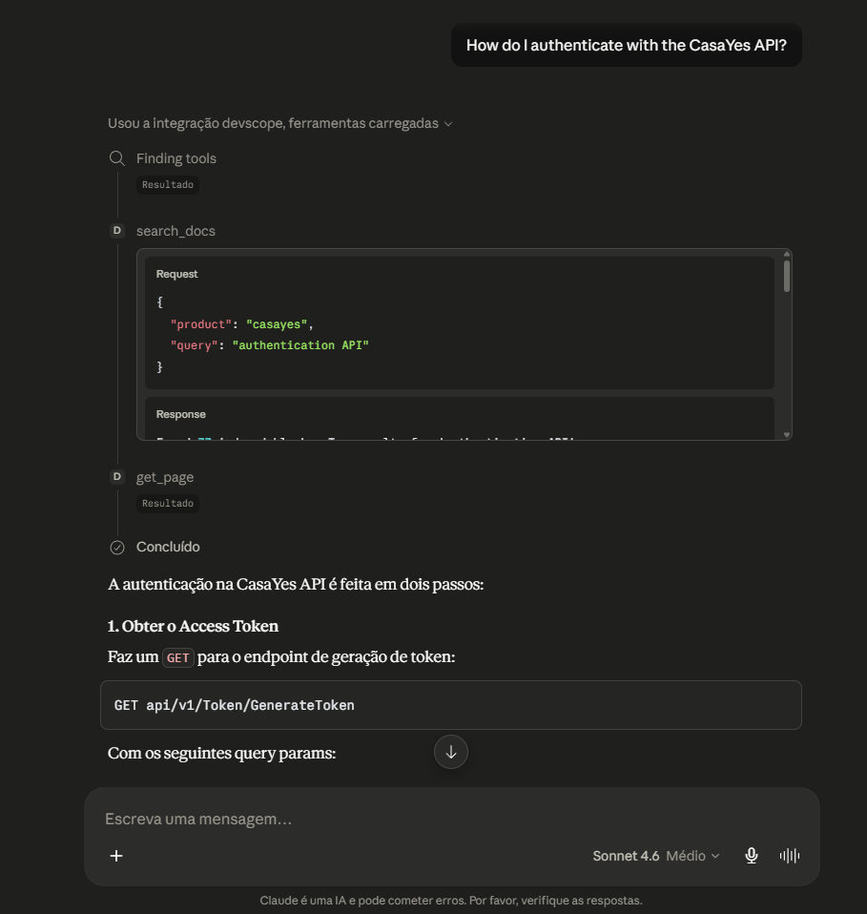Screen dimensions: 867x914
Task: Click the 'Com os seguintes query params:' text
Action: [x=221, y=753]
